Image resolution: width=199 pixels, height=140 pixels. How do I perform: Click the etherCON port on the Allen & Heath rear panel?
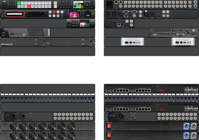coord(121,116)
